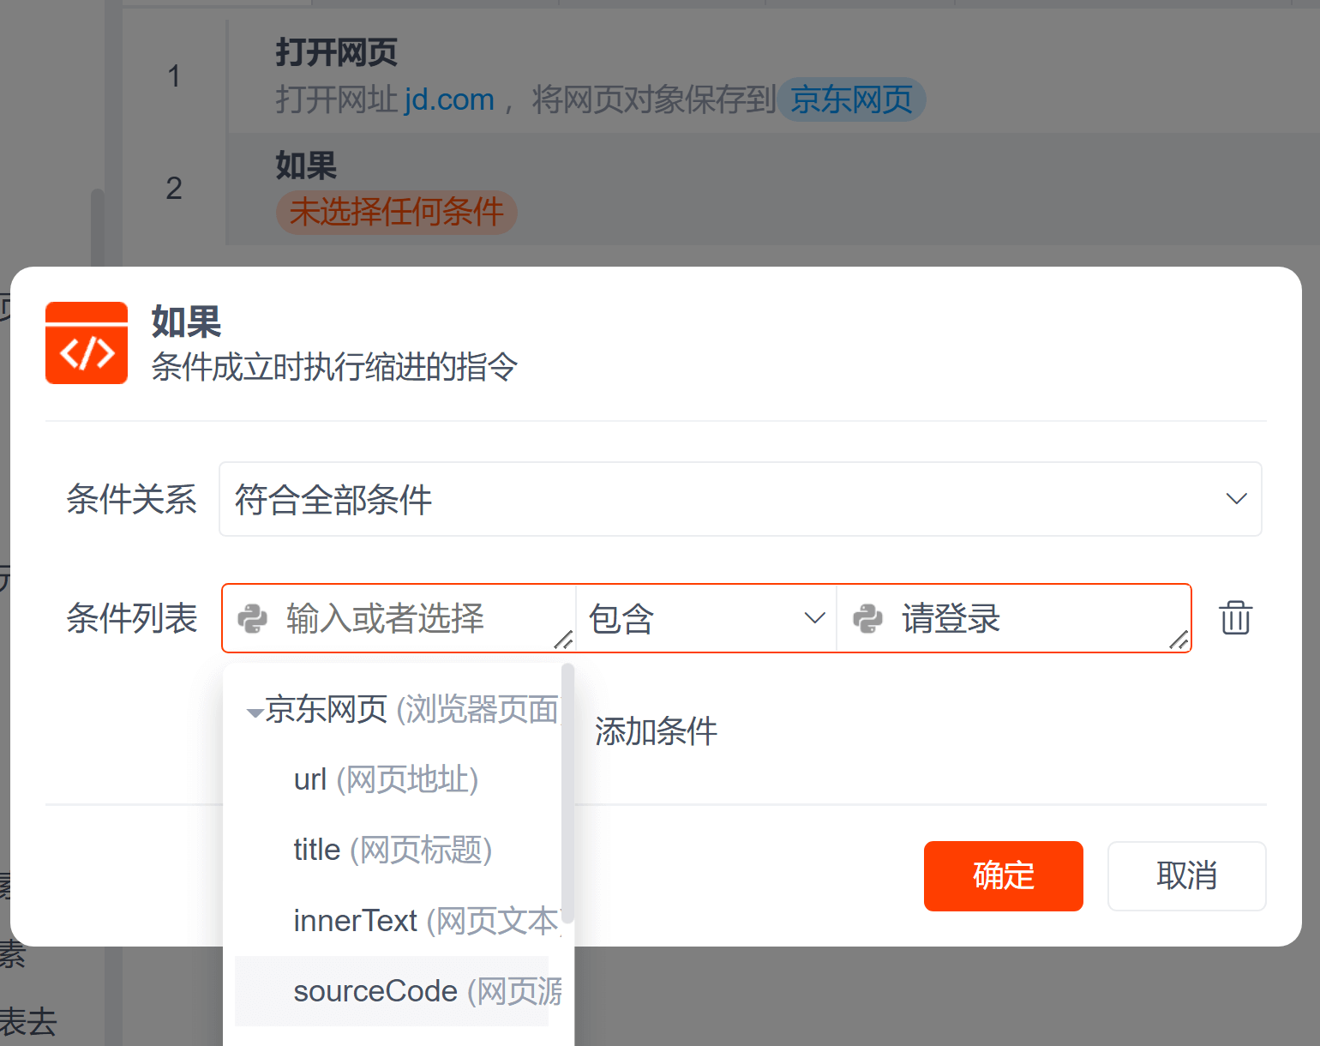Click resize handle of 输入或者选择 field
This screenshot has width=1320, height=1046.
coord(563,640)
